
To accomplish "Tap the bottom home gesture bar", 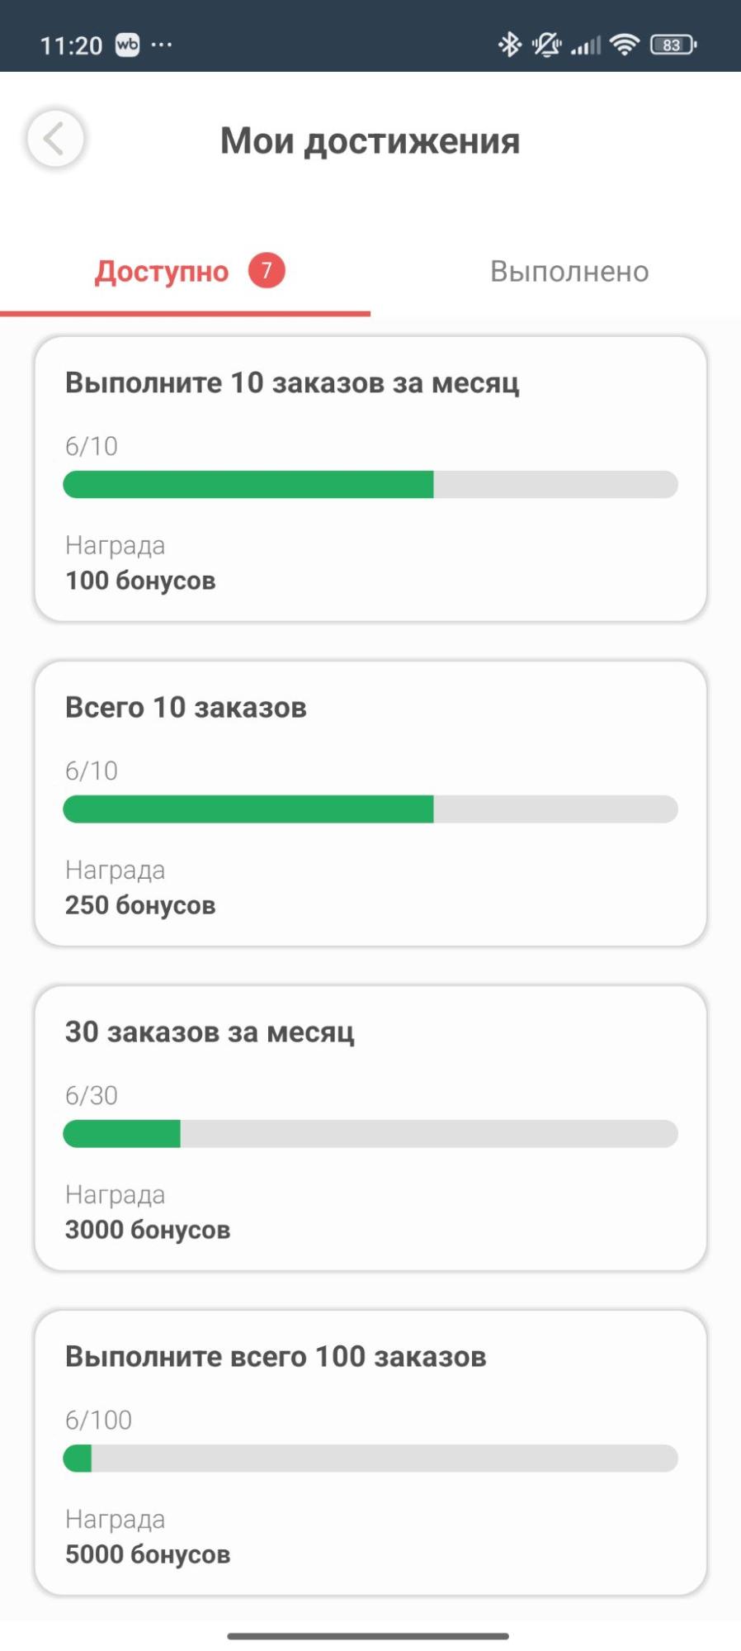I will point(368,1635).
